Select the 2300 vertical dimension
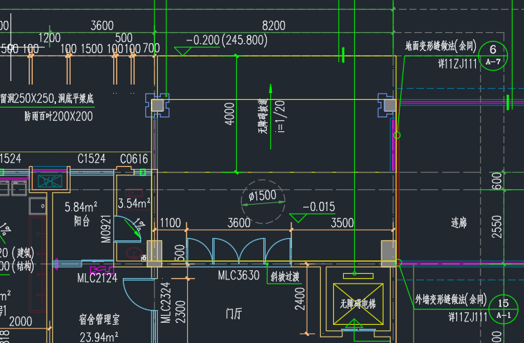Viewport: 524px width, 343px height. click(180, 312)
